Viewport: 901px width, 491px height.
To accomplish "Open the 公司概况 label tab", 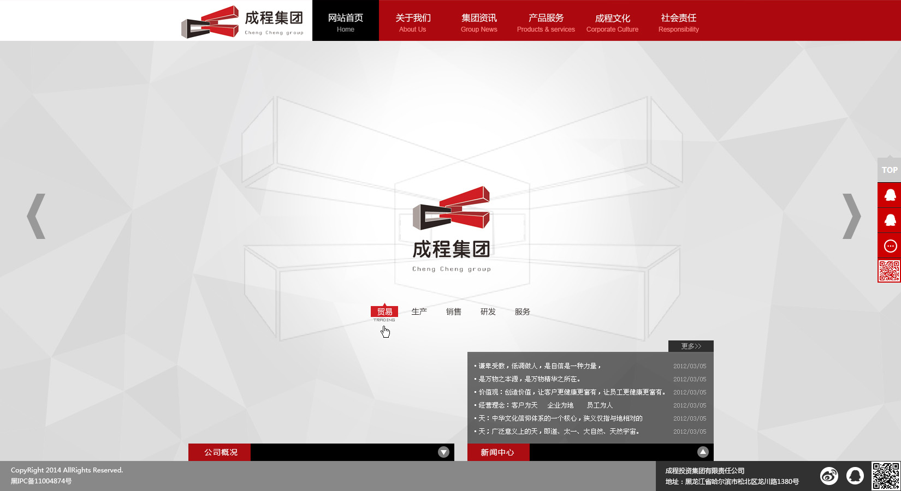I will point(220,452).
